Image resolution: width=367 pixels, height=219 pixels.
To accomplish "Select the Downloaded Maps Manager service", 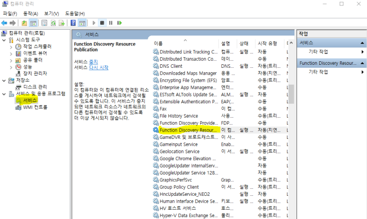I will [x=220, y=73].
